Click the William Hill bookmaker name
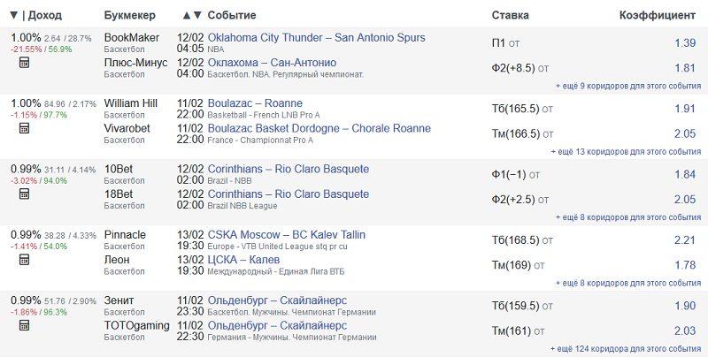 (131, 103)
